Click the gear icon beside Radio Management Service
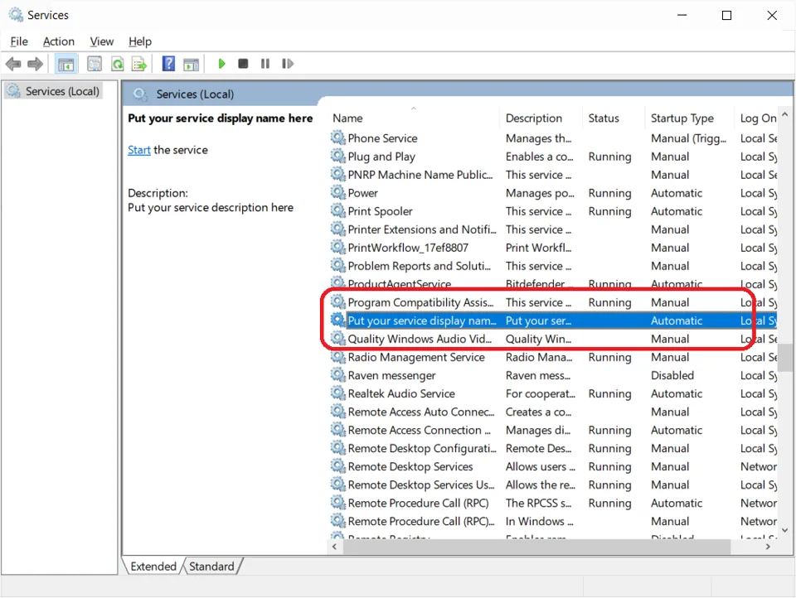This screenshot has height=598, width=796. (x=338, y=357)
